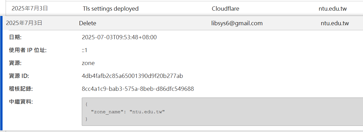The width and height of the screenshot is (363, 132).
Task: Click the libsys6@gmail.com user email
Action: click(237, 23)
